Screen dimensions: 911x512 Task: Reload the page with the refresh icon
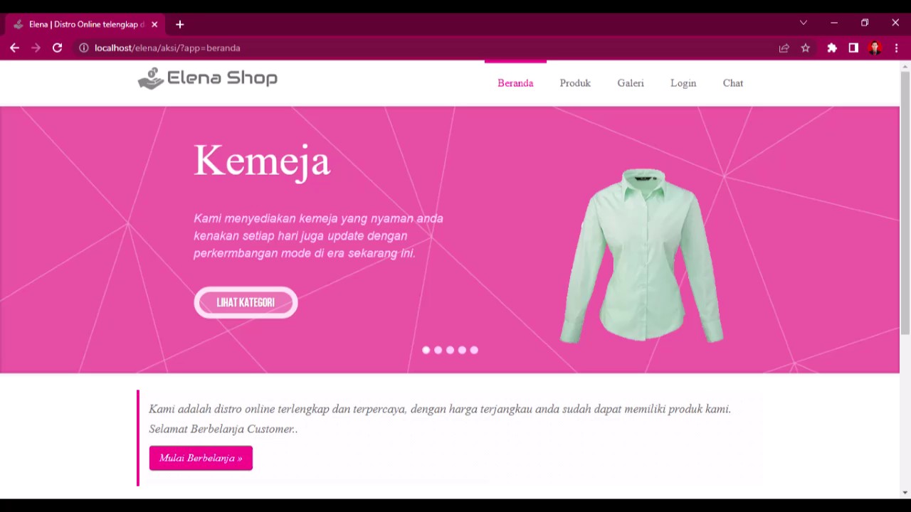58,48
